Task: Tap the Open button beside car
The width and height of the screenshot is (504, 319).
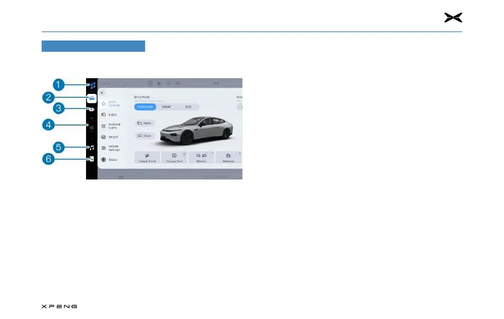Action: click(x=145, y=123)
